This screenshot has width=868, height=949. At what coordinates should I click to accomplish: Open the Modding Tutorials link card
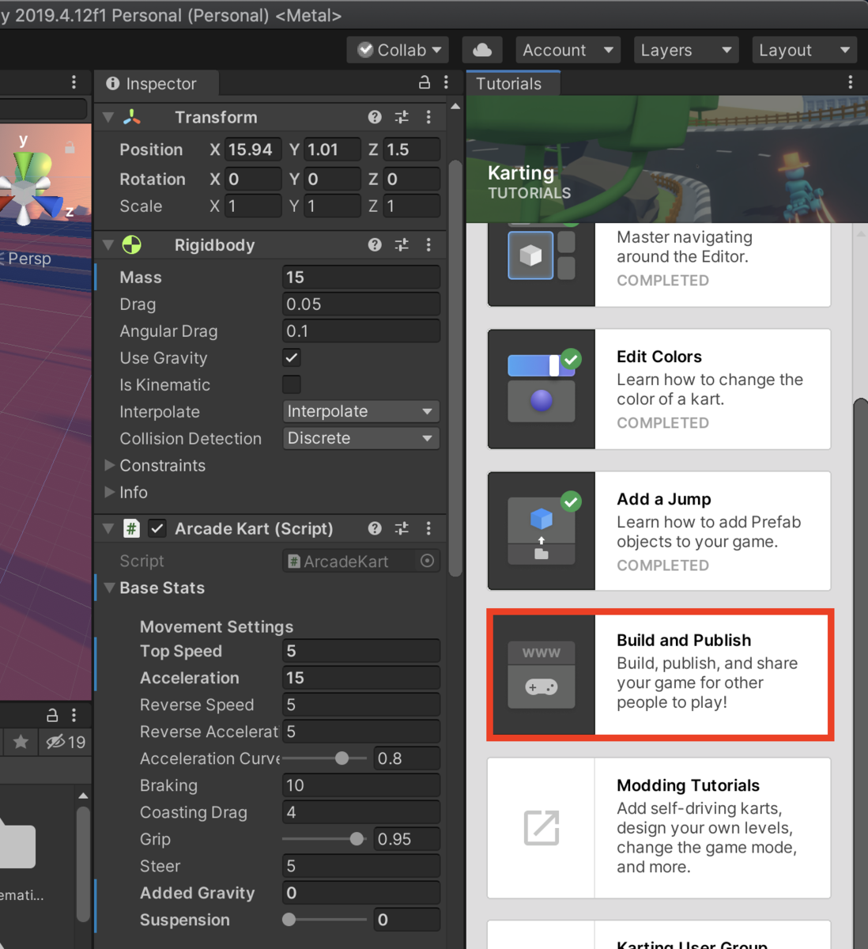click(x=659, y=828)
